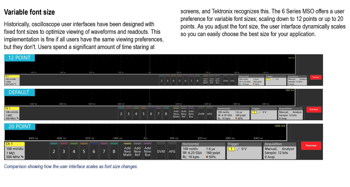Click red Preview button in Default strip
Viewport: 350px width, 187px height.
314,109
